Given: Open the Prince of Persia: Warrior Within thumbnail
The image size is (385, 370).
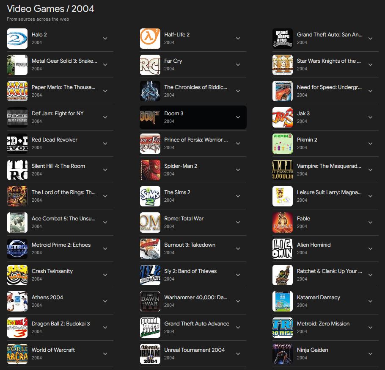Looking at the screenshot, I should [150, 144].
